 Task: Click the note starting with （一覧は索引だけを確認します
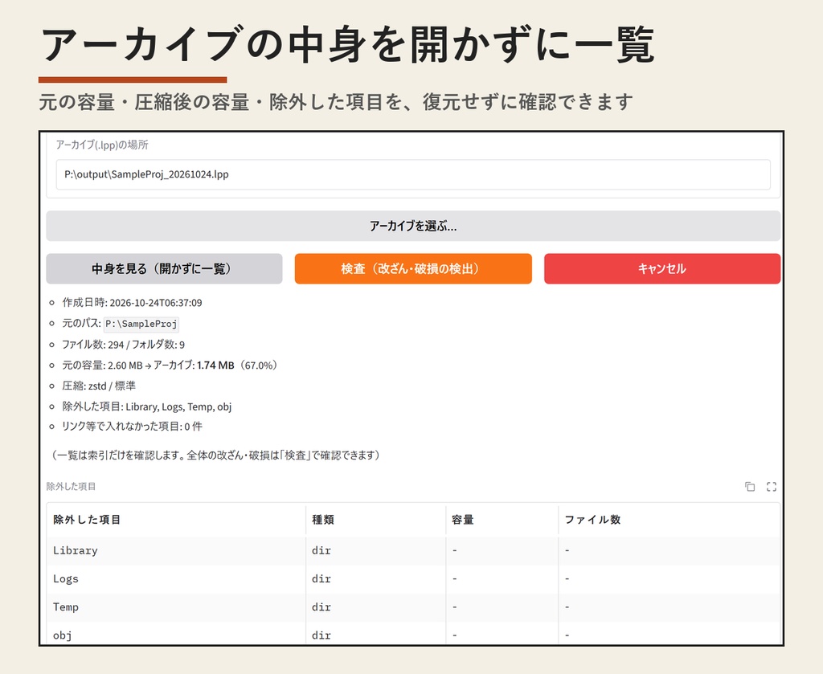pos(215,455)
